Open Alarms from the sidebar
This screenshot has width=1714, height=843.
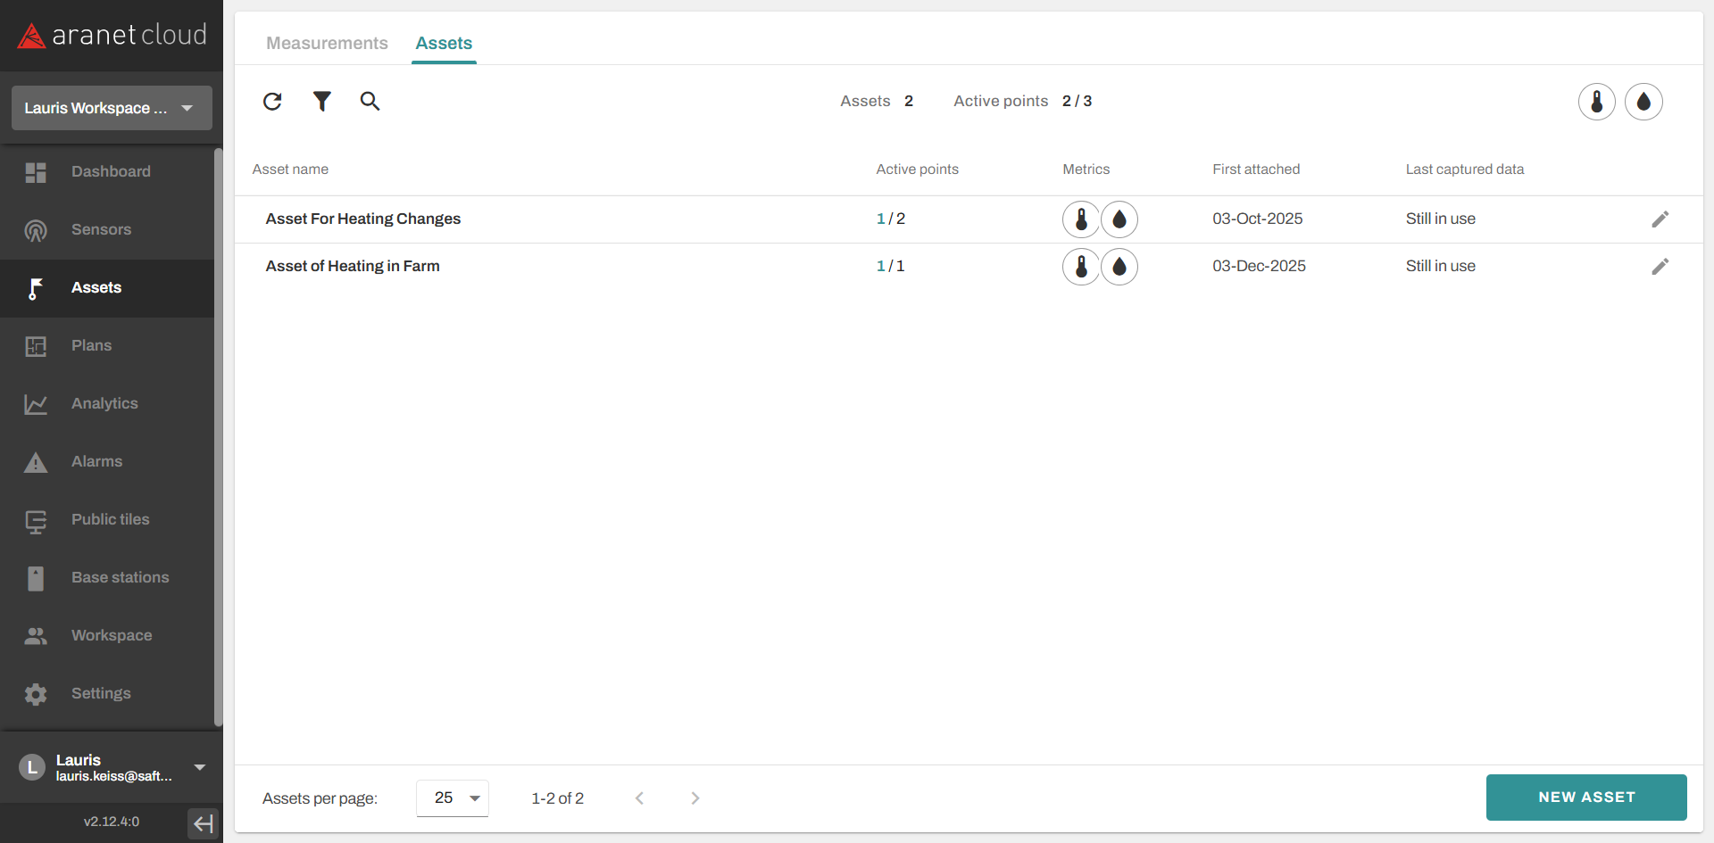click(x=96, y=461)
